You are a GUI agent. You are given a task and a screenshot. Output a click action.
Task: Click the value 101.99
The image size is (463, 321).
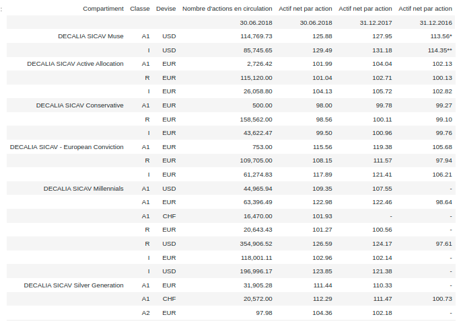point(322,64)
